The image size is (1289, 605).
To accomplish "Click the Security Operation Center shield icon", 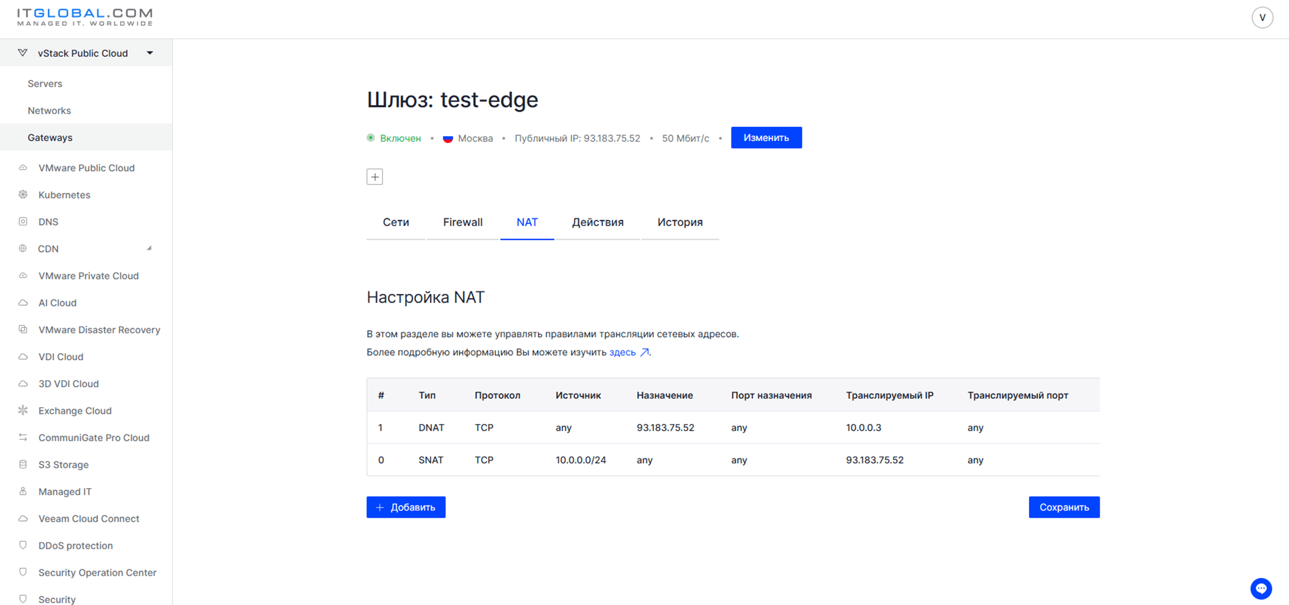I will pyautogui.click(x=23, y=573).
